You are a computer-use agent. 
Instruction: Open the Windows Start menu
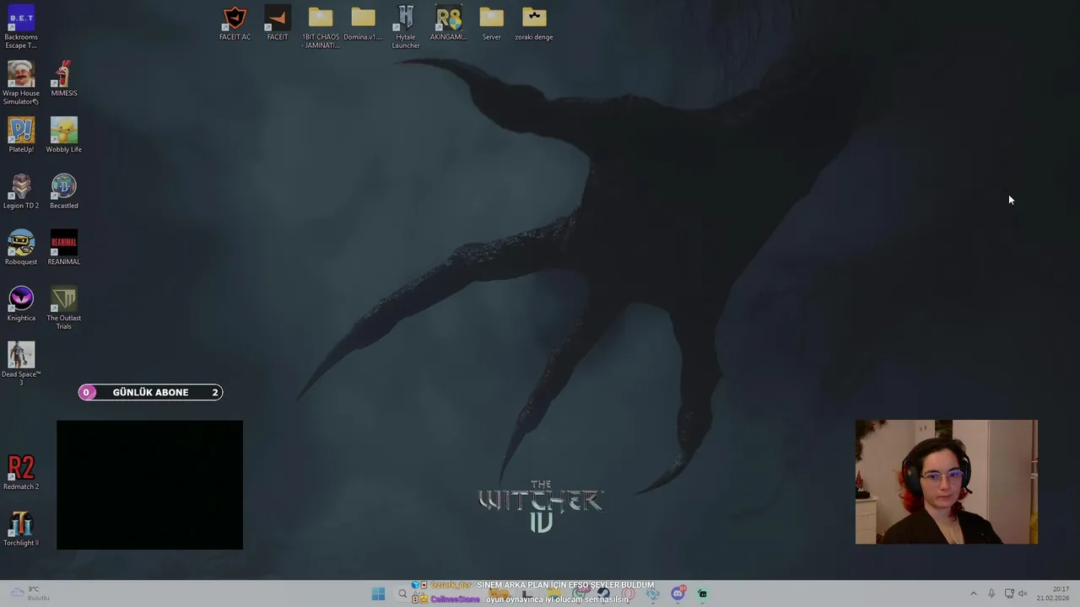(378, 594)
